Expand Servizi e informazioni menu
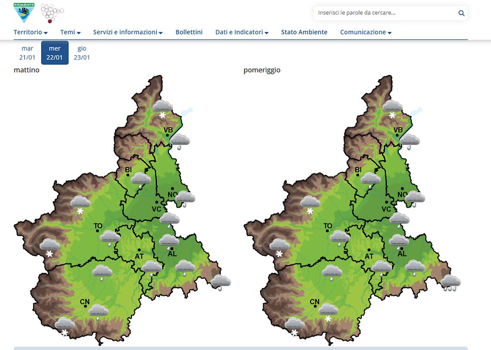This screenshot has width=491, height=350. (x=127, y=32)
